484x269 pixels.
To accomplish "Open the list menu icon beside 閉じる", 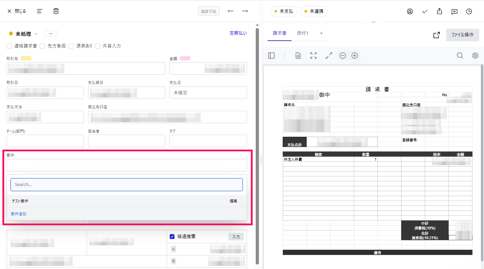I will click(x=39, y=11).
